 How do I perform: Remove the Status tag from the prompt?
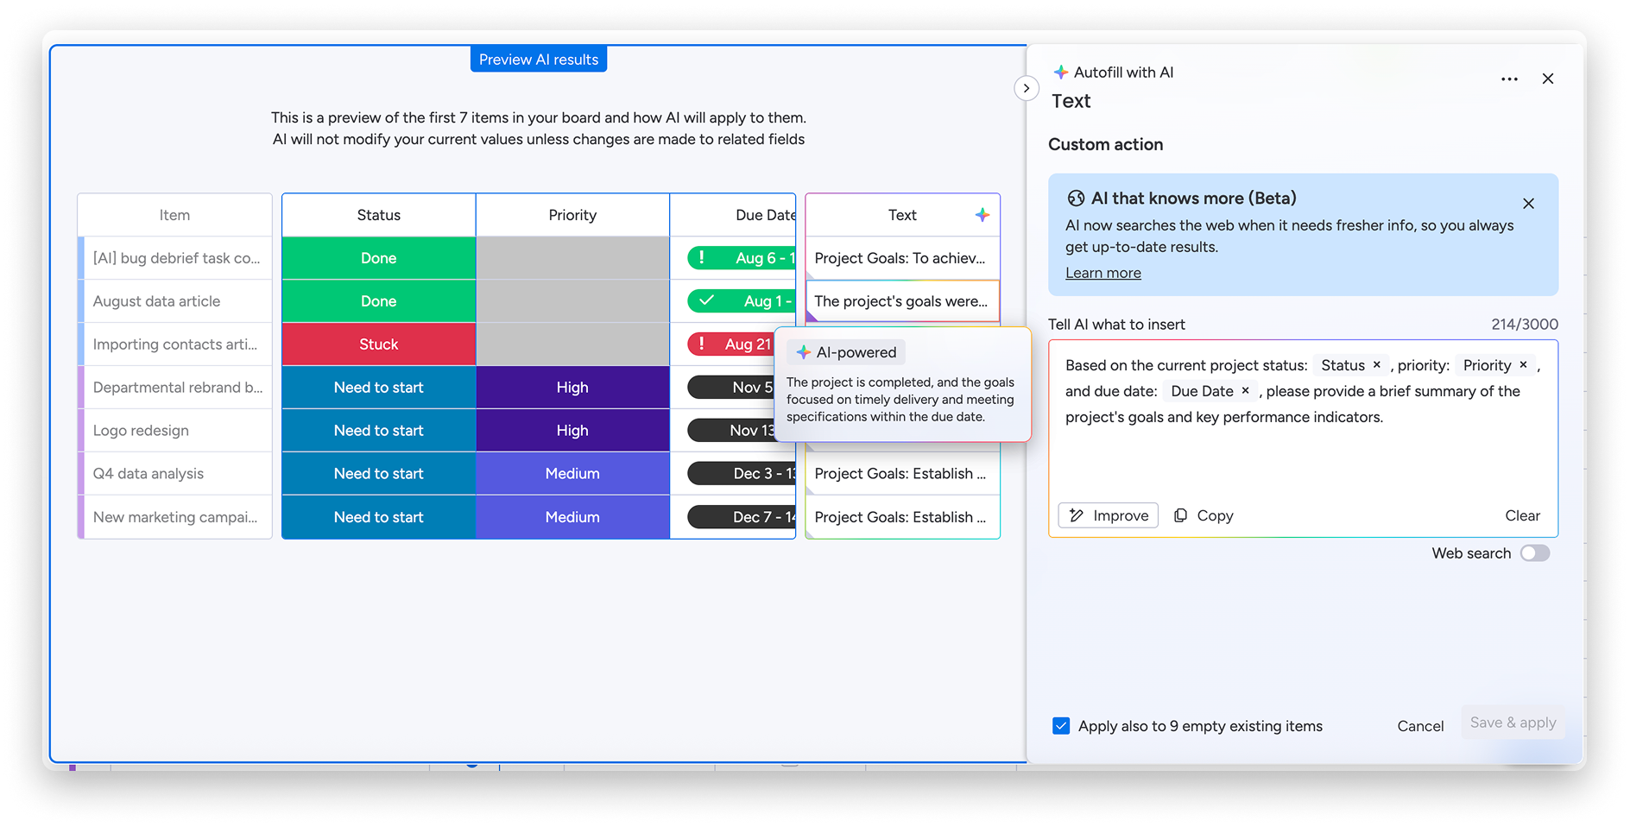click(1377, 364)
